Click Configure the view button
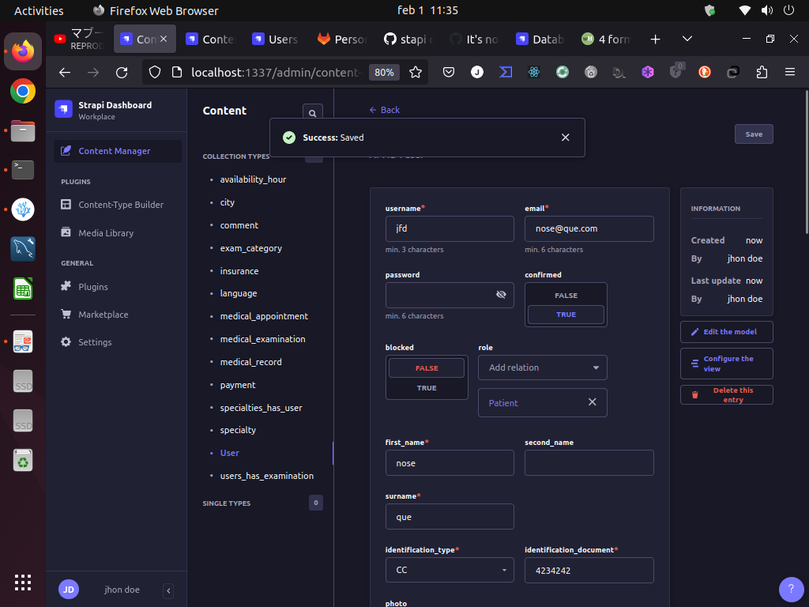Image resolution: width=809 pixels, height=607 pixels. (727, 364)
